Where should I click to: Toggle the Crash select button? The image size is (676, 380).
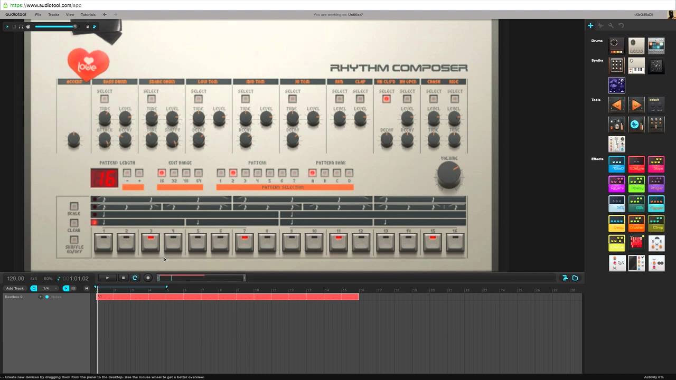[x=434, y=99]
